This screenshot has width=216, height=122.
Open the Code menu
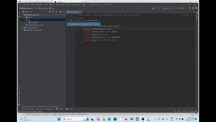(x=46, y=4)
